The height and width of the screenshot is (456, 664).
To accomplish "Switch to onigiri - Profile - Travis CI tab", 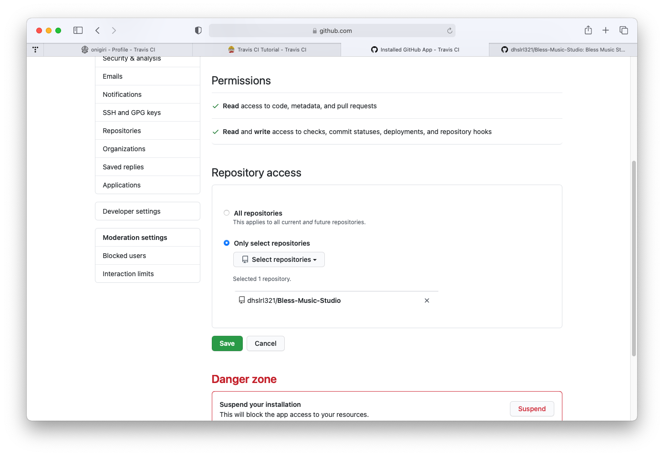I will click(118, 50).
